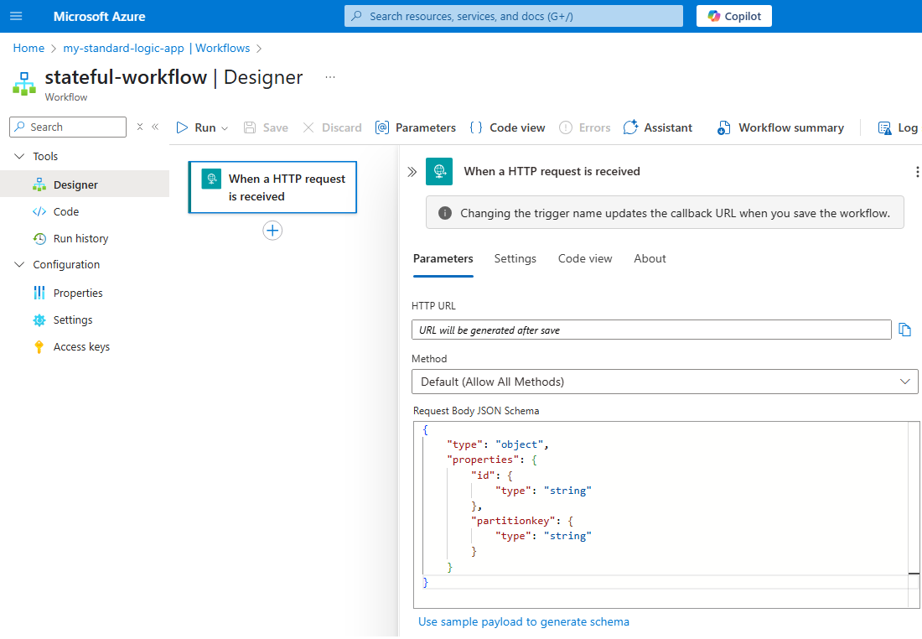Open Access keys in the sidebar

[x=81, y=346]
